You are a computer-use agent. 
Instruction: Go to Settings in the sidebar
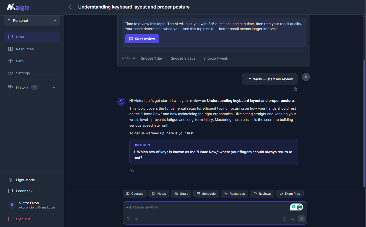point(23,73)
